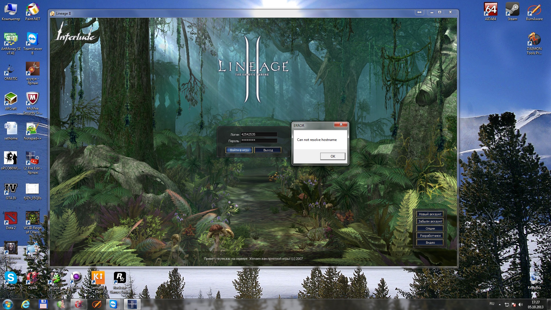Select the Rockstar Games Social Club icon
Viewport: 551px width, 310px height.
(x=120, y=282)
